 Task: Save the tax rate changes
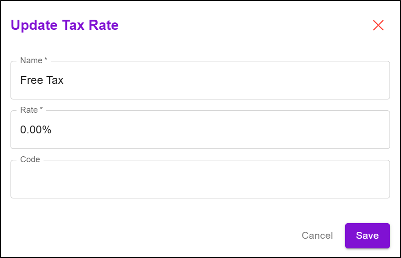tap(367, 236)
